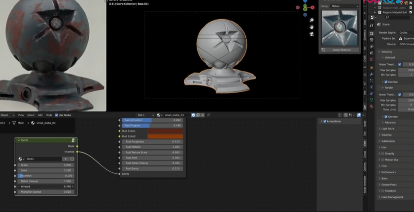The width and height of the screenshot is (414, 212).
Task: Toggle the Use Nodes checkbox
Action: tap(57, 115)
